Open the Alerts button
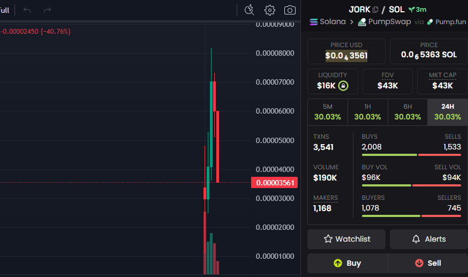468x277 pixels. (x=428, y=239)
